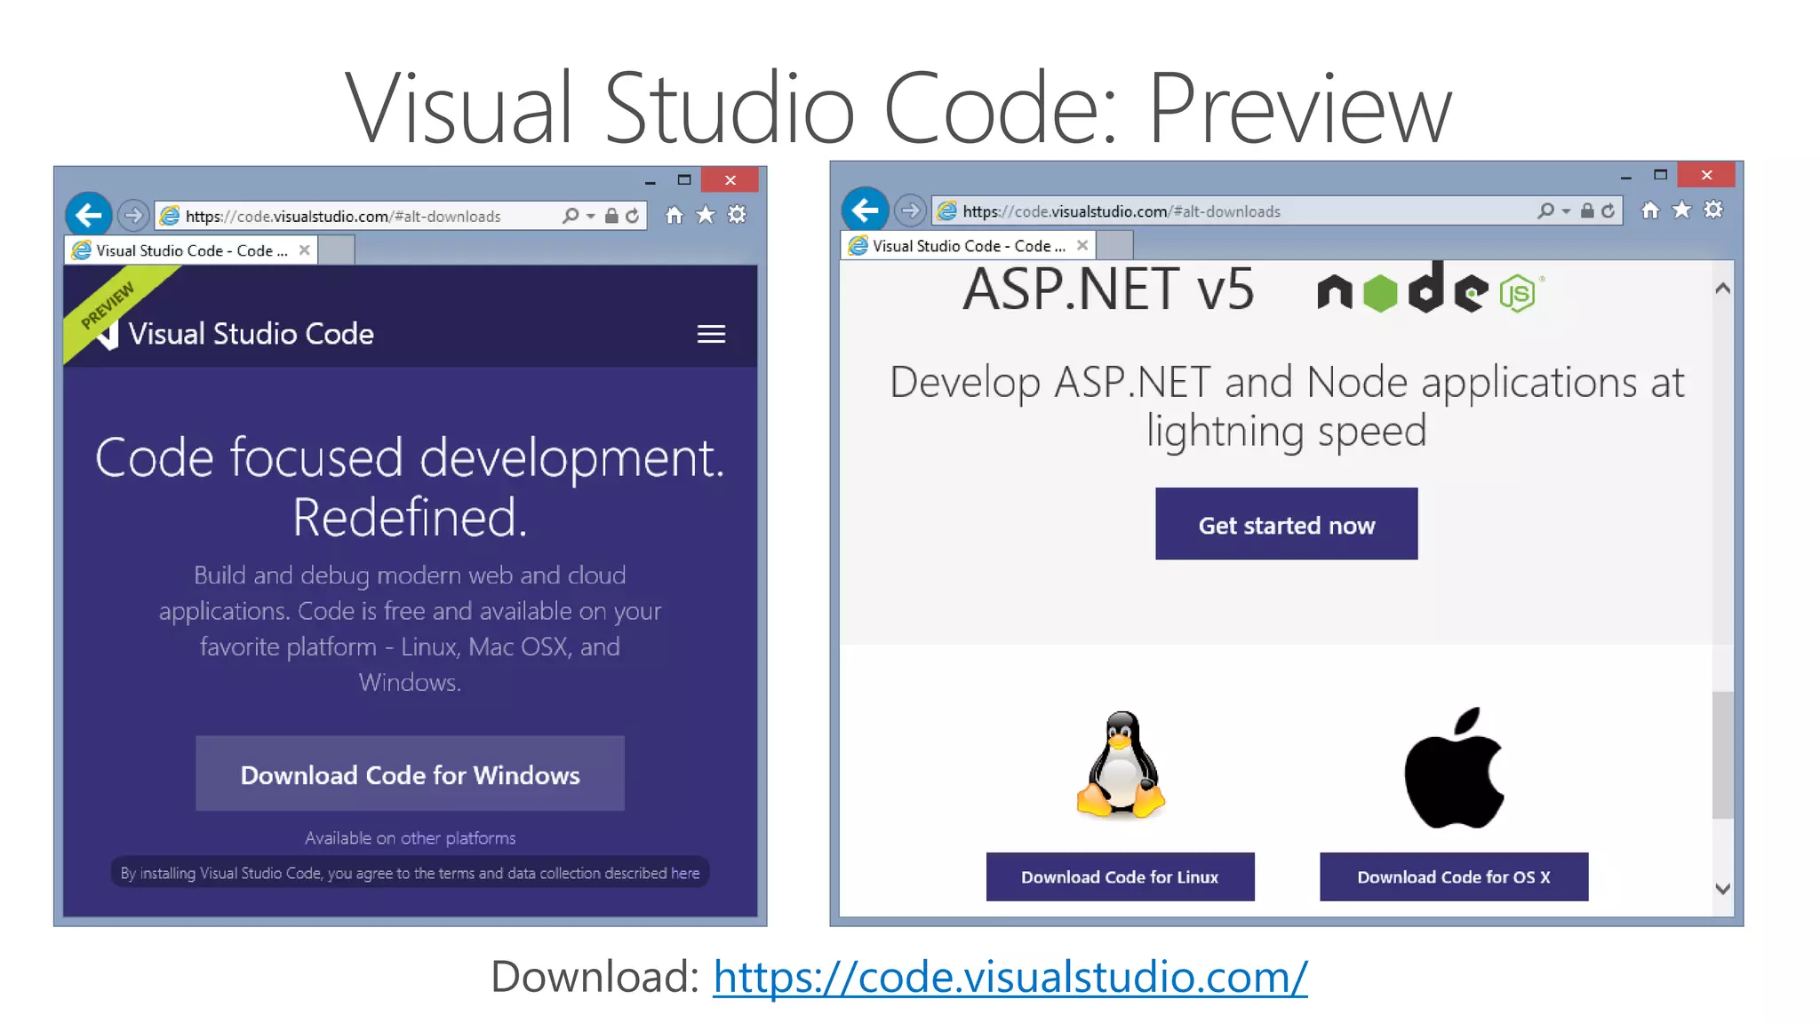Click the hamburger menu icon on Visual Studio Code page
The image size is (1820, 1023).
click(711, 334)
